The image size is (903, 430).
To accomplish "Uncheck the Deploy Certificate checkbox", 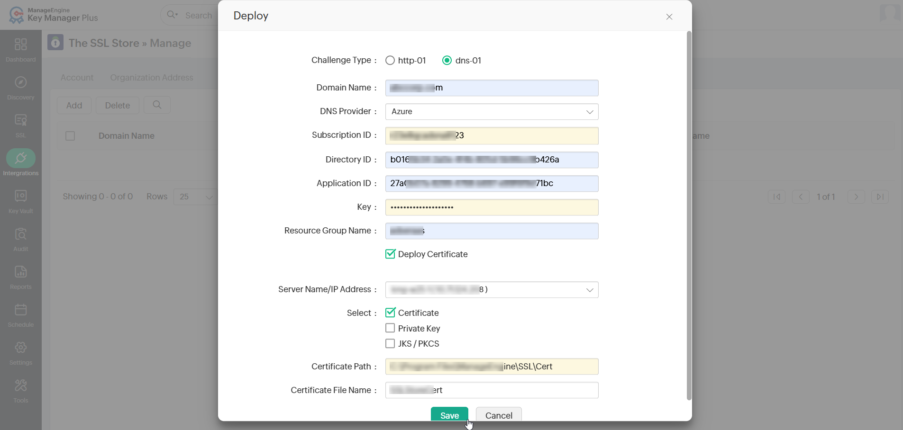I will [390, 254].
